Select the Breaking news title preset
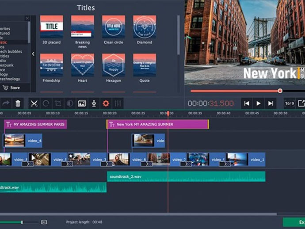Screen dimensions: 305x229 pos(83,27)
